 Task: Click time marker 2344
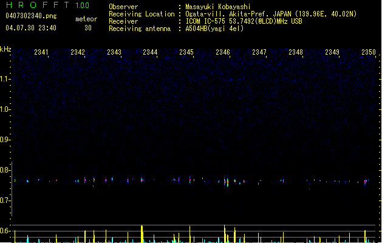[x=150, y=52]
